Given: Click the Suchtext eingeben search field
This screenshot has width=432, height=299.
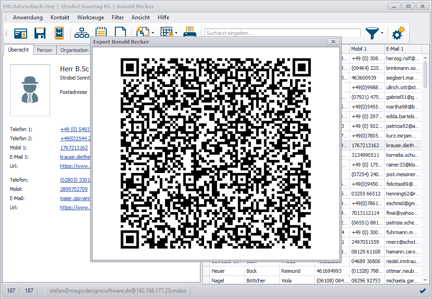Looking at the screenshot, I should [x=282, y=33].
